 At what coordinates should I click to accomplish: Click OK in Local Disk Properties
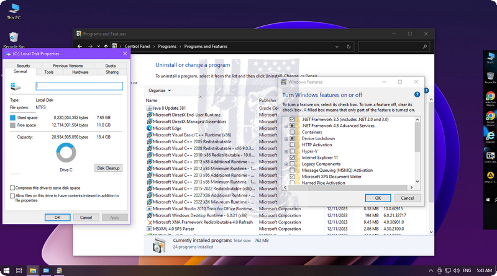(57, 218)
